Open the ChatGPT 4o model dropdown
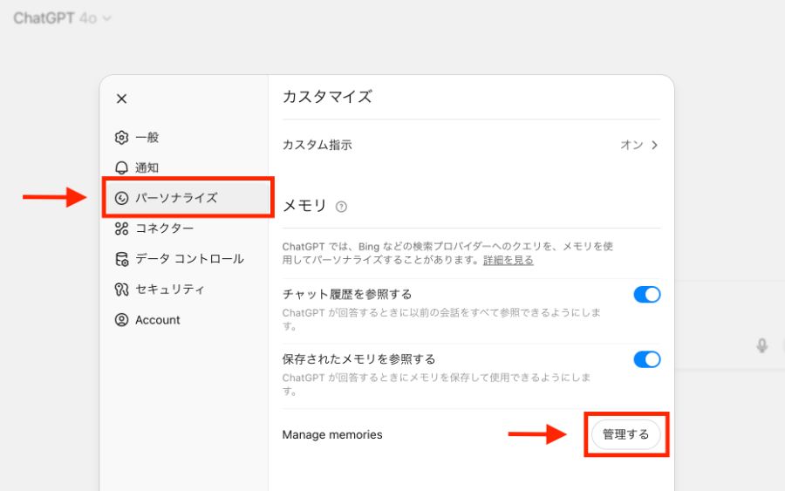The height and width of the screenshot is (491, 785). pos(63,18)
